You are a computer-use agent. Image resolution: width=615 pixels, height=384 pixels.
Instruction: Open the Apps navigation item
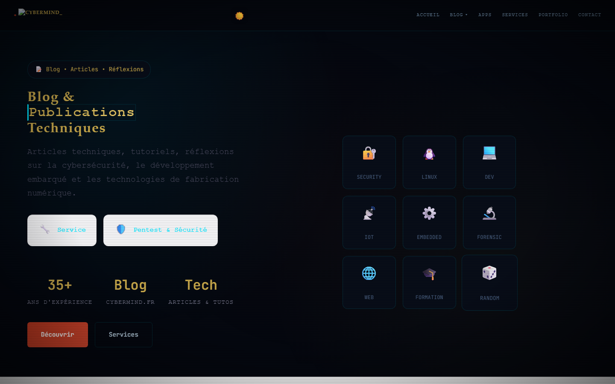485,15
